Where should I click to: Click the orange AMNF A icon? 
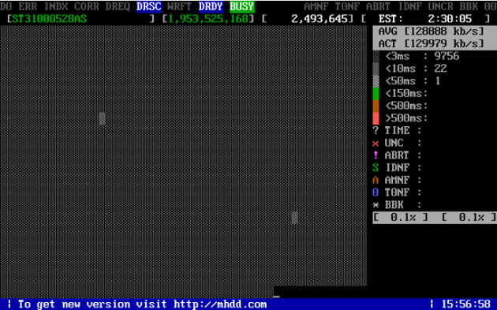coord(376,180)
